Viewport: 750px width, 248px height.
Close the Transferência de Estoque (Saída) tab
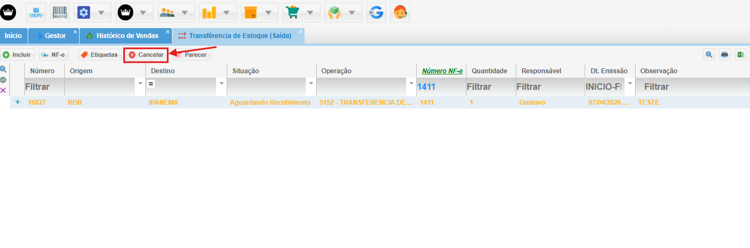(x=301, y=32)
